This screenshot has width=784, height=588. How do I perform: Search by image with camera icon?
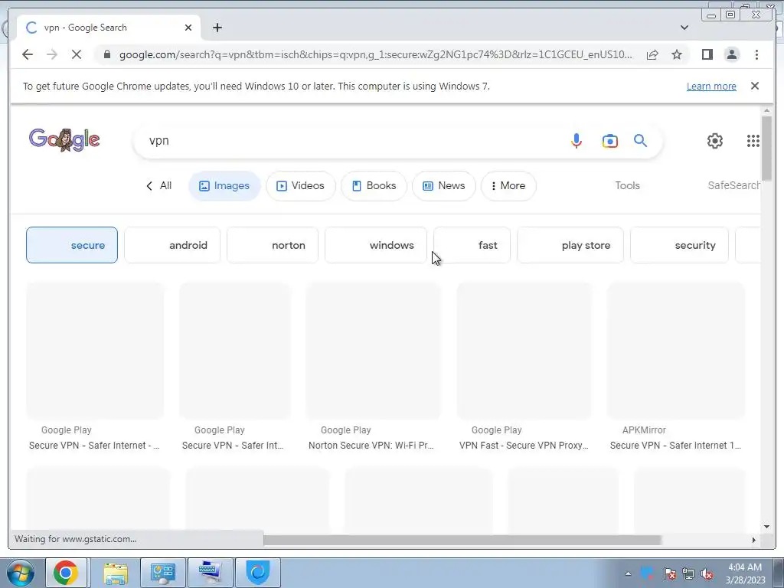coord(609,141)
